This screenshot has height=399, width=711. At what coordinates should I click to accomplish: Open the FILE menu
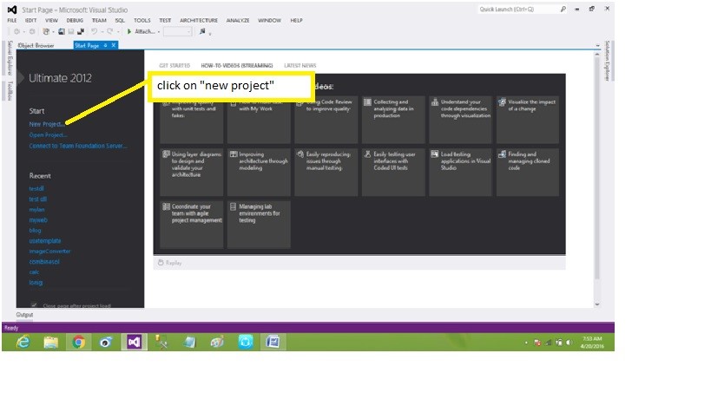coord(12,20)
